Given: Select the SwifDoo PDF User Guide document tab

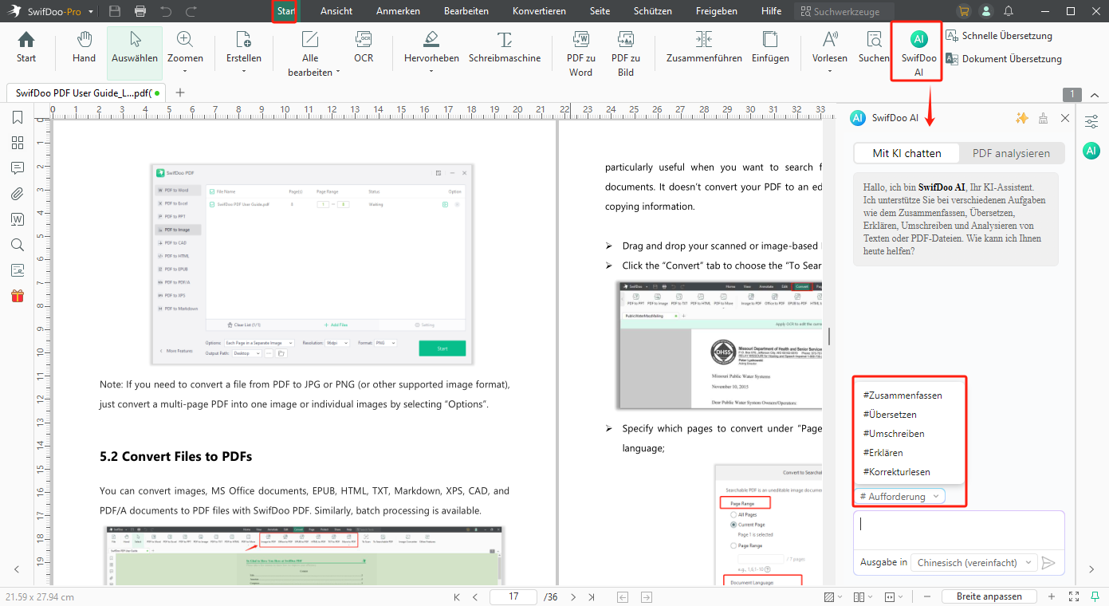Looking at the screenshot, I should pos(85,93).
